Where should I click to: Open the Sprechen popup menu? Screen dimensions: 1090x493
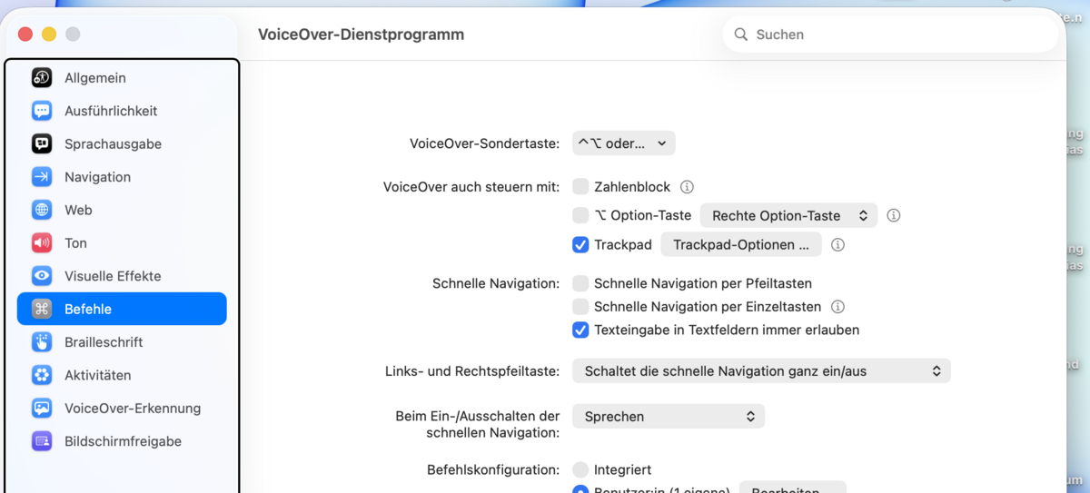point(669,416)
